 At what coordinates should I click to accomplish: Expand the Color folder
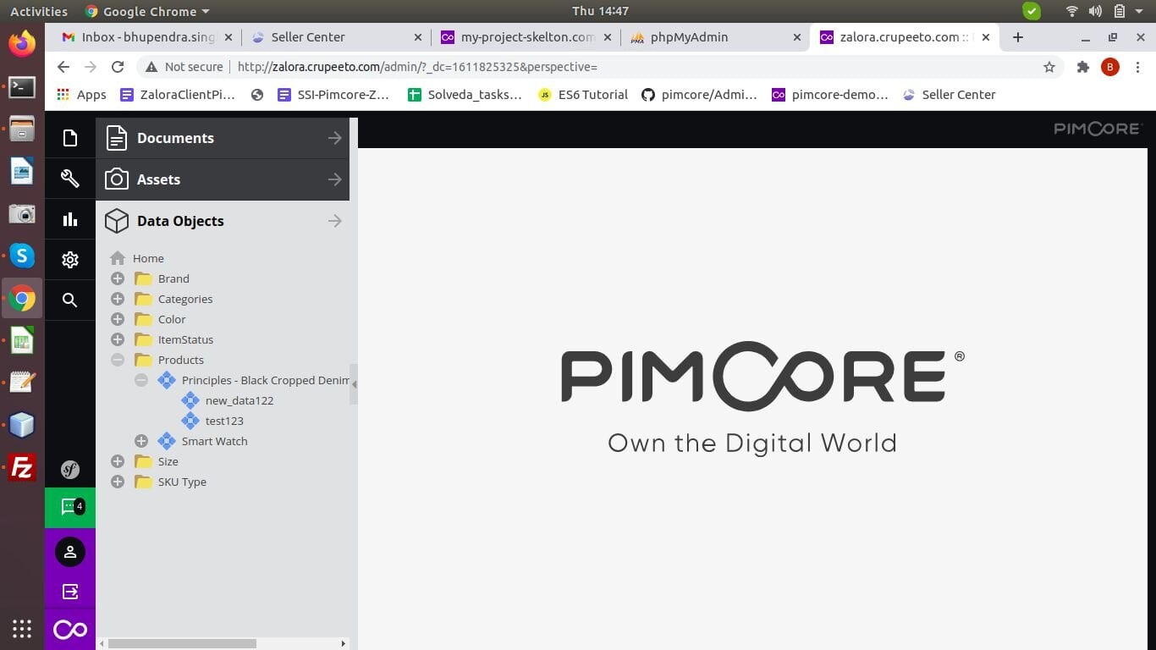[x=118, y=319]
